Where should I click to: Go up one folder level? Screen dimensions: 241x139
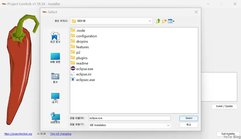click(x=158, y=21)
